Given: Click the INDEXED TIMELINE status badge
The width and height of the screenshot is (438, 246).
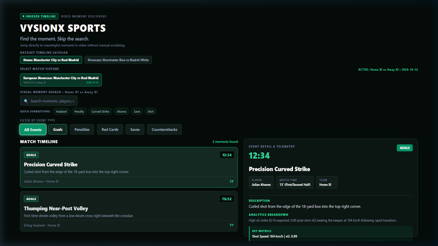Looking at the screenshot, I should (39, 16).
